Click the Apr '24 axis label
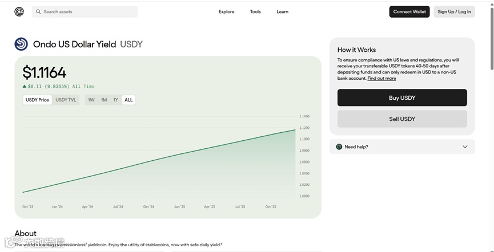 tap(87, 207)
